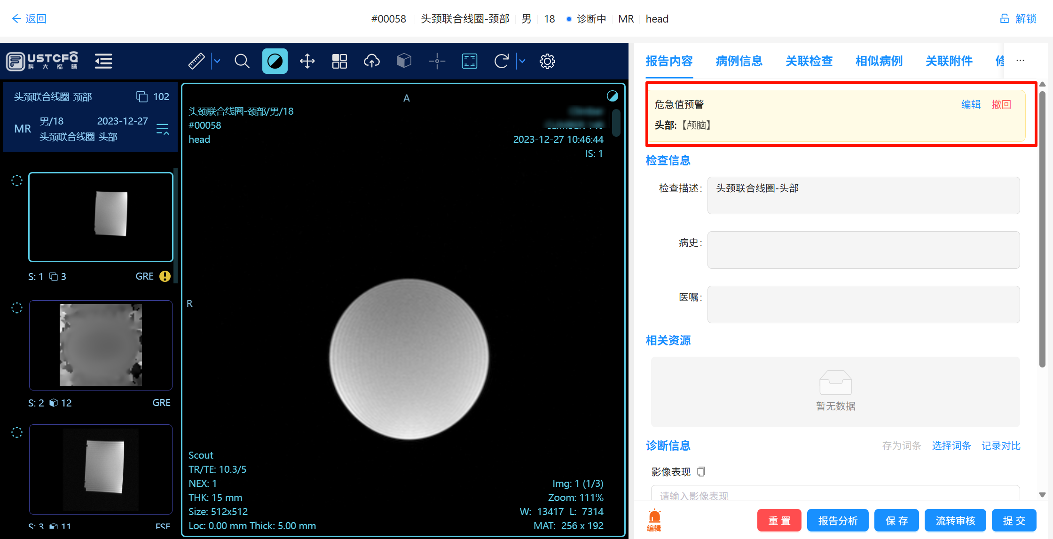Image resolution: width=1053 pixels, height=539 pixels.
Task: Toggle image invert via half-circle corner icon
Action: [613, 96]
